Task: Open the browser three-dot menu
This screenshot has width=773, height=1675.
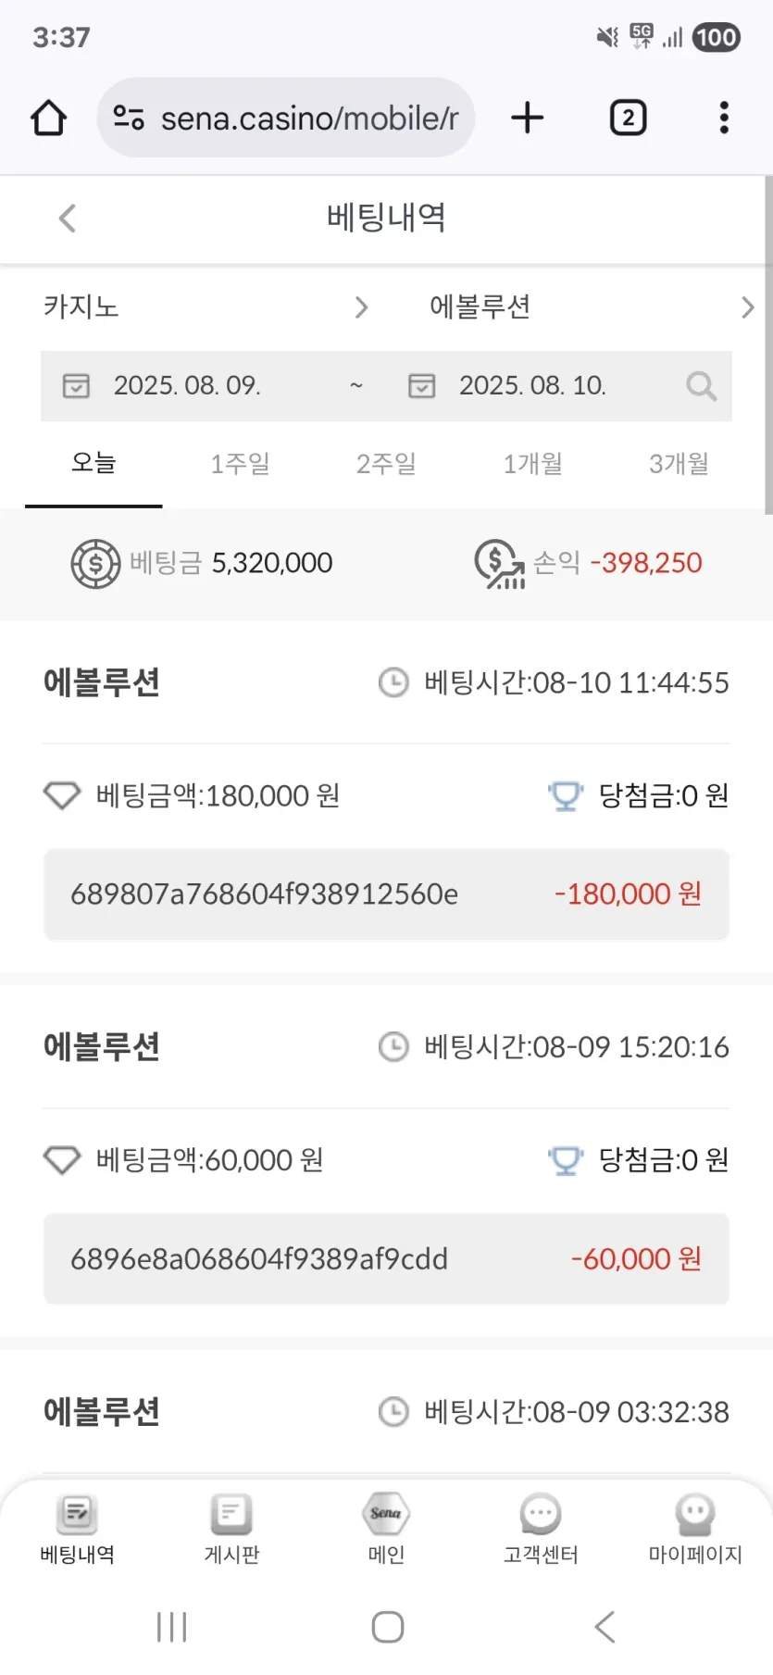Action: click(x=724, y=119)
